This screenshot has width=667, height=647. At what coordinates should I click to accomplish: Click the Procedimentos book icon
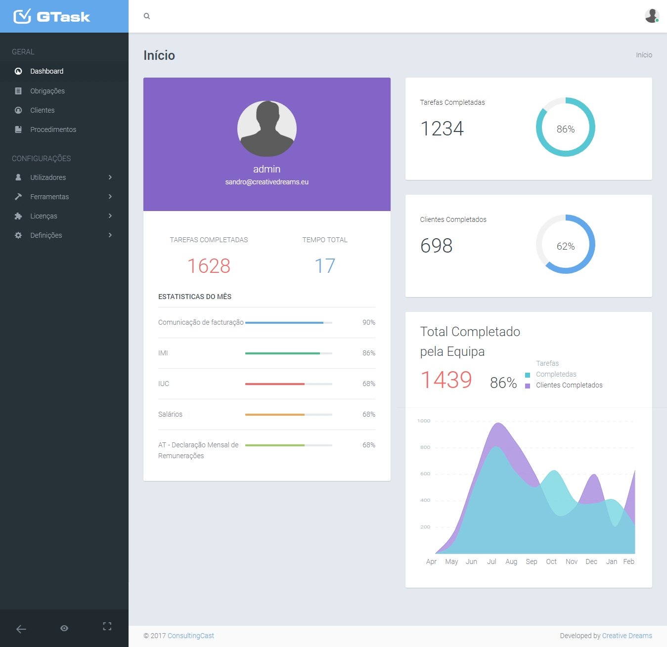click(18, 129)
